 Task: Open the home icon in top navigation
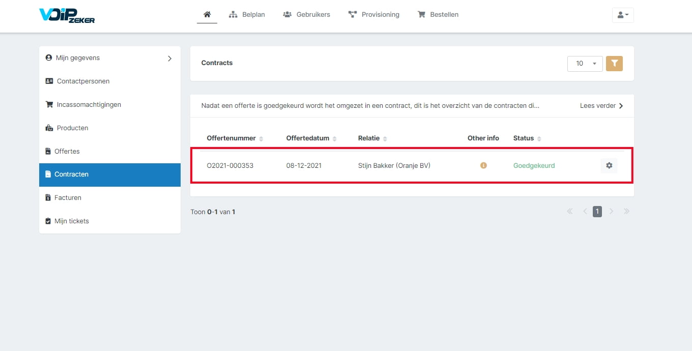tap(207, 14)
